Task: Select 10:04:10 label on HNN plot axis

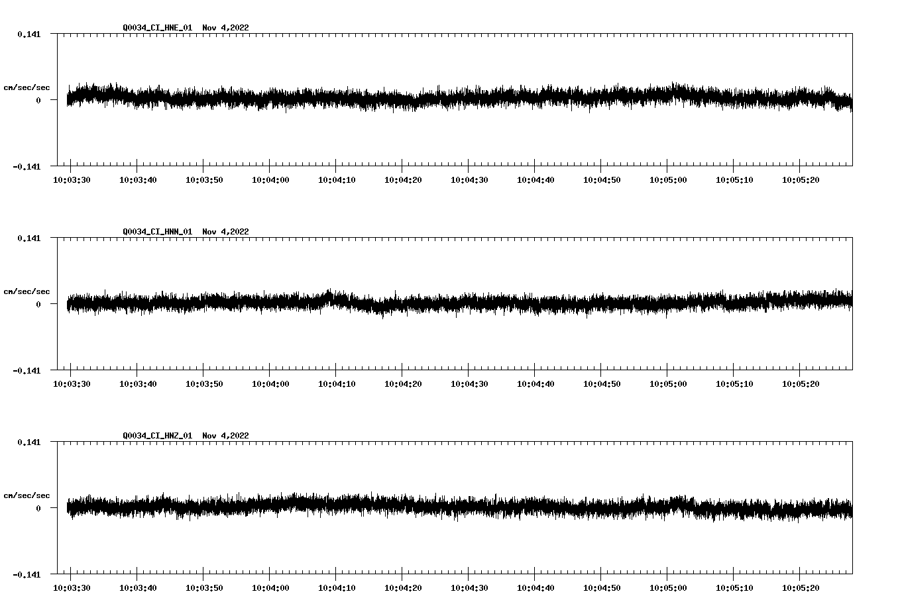Action: tap(337, 383)
